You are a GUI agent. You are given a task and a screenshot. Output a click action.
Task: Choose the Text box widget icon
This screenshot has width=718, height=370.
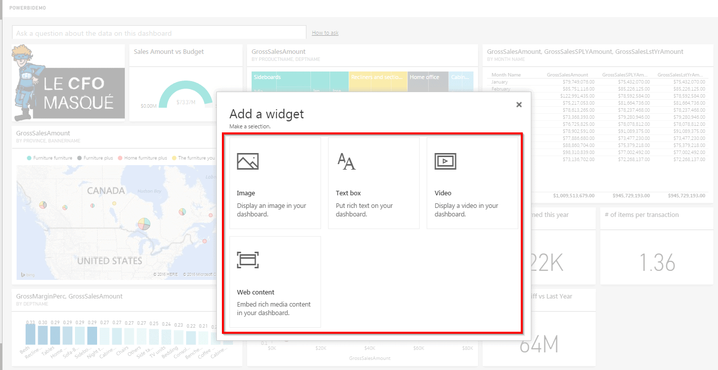pos(346,161)
